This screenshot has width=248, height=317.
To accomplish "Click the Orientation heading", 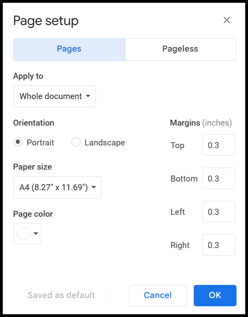I will [x=34, y=123].
